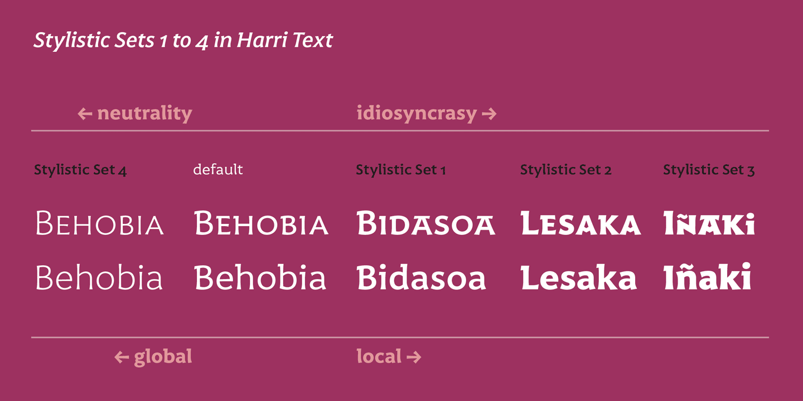
Task: Click the word neutrality
Action: pos(144,114)
